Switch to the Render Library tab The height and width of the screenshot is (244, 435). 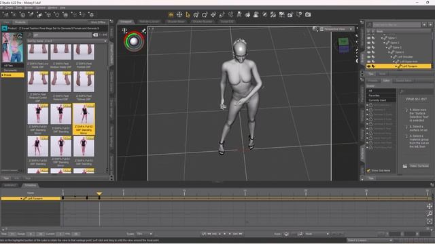click(x=149, y=22)
